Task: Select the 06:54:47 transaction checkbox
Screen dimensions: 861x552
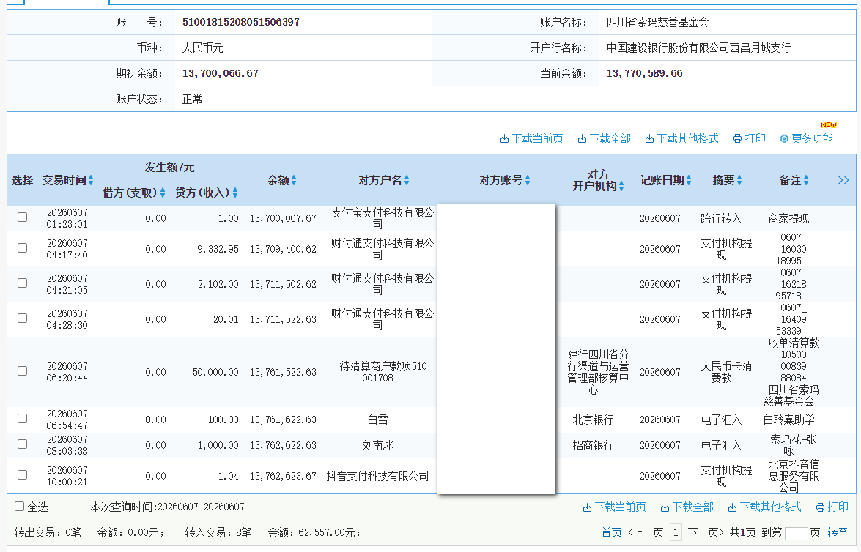Action: 23,419
